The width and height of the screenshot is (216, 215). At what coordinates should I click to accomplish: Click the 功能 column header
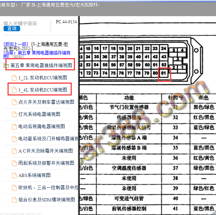point(129,98)
